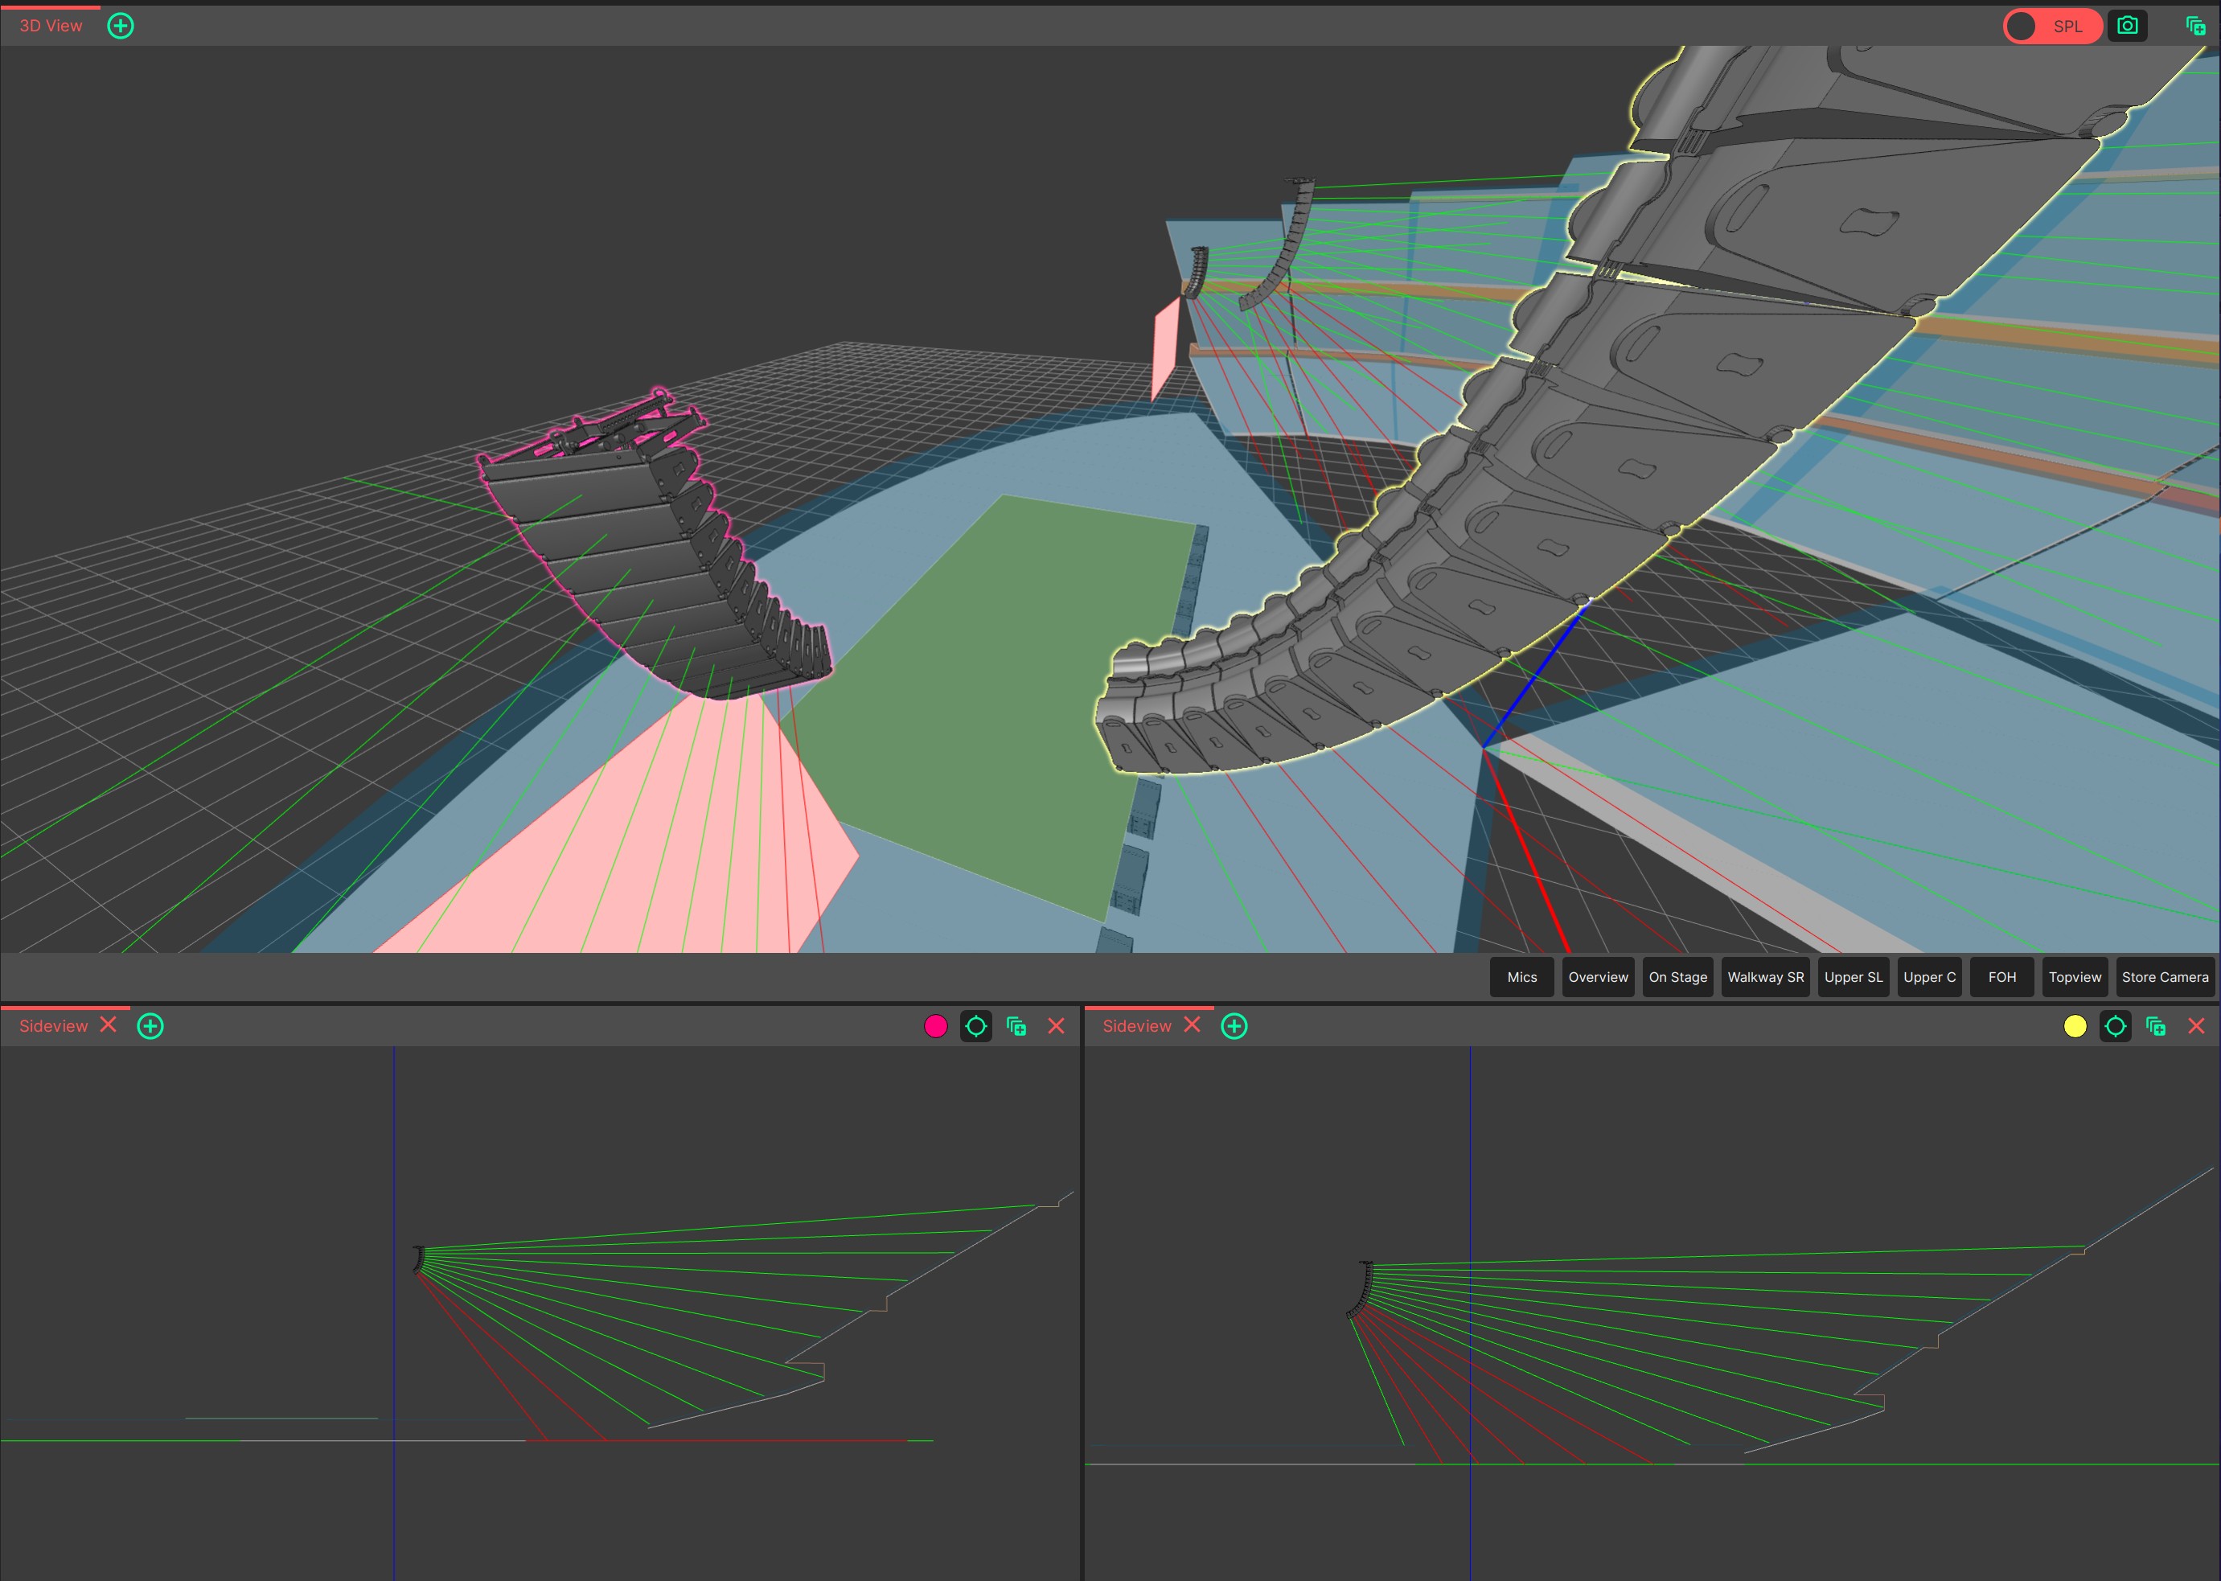Select the left Sideview tab label
This screenshot has height=1581, width=2221.
(x=54, y=1026)
